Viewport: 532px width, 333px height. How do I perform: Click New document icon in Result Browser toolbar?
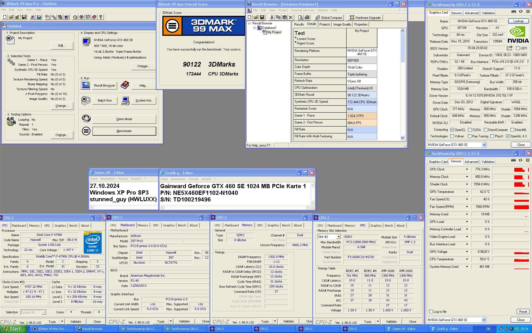tap(249, 17)
